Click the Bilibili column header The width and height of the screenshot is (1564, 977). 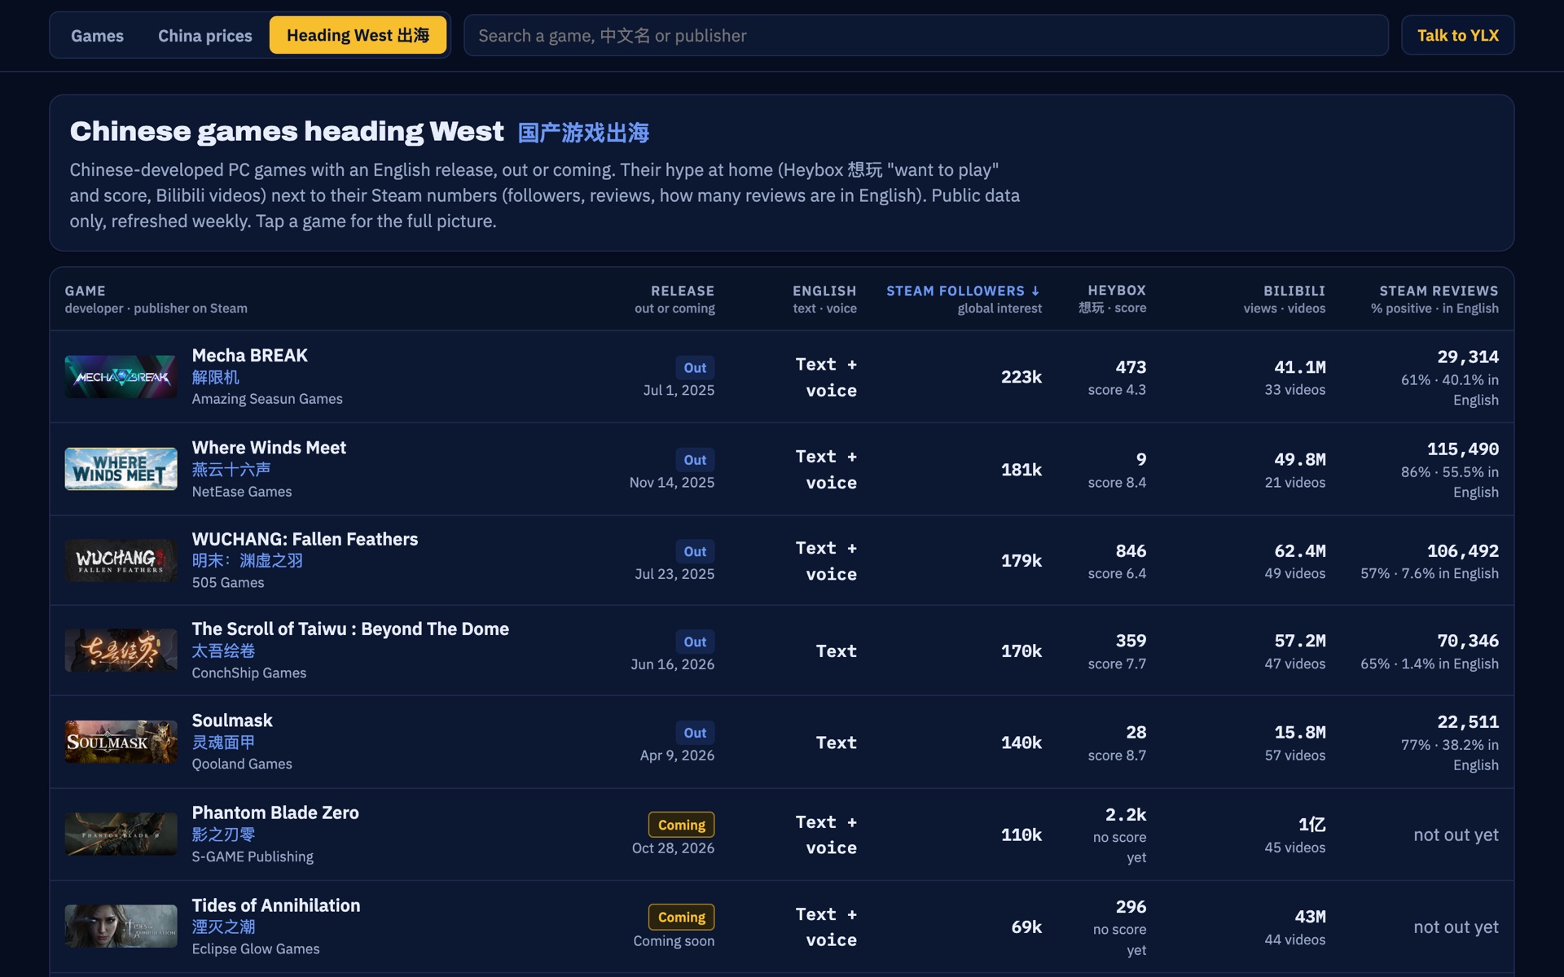1294,291
